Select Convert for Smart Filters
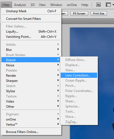The width and height of the screenshot is (114, 139). click(31, 19)
